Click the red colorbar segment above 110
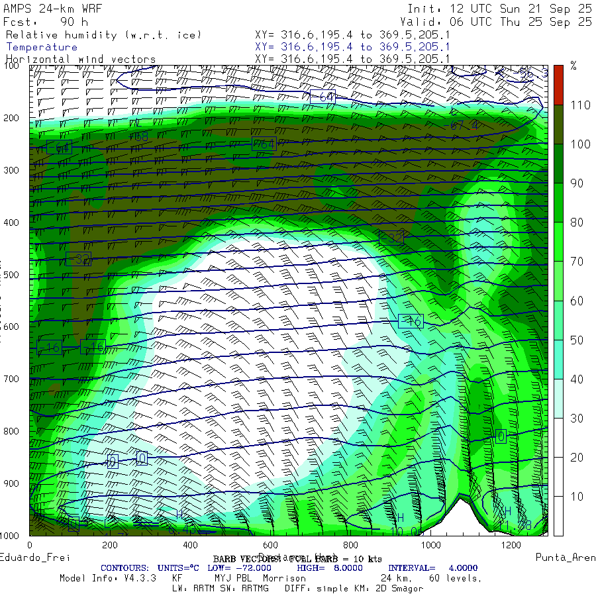This screenshot has height=596, width=596. coord(558,85)
